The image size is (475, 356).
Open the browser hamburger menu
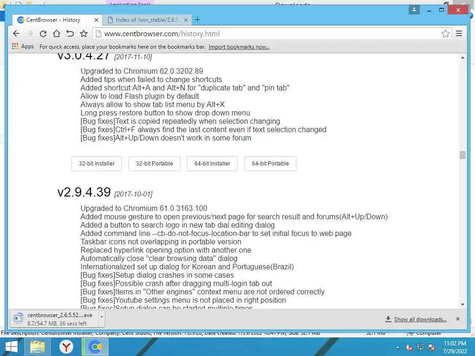click(459, 33)
